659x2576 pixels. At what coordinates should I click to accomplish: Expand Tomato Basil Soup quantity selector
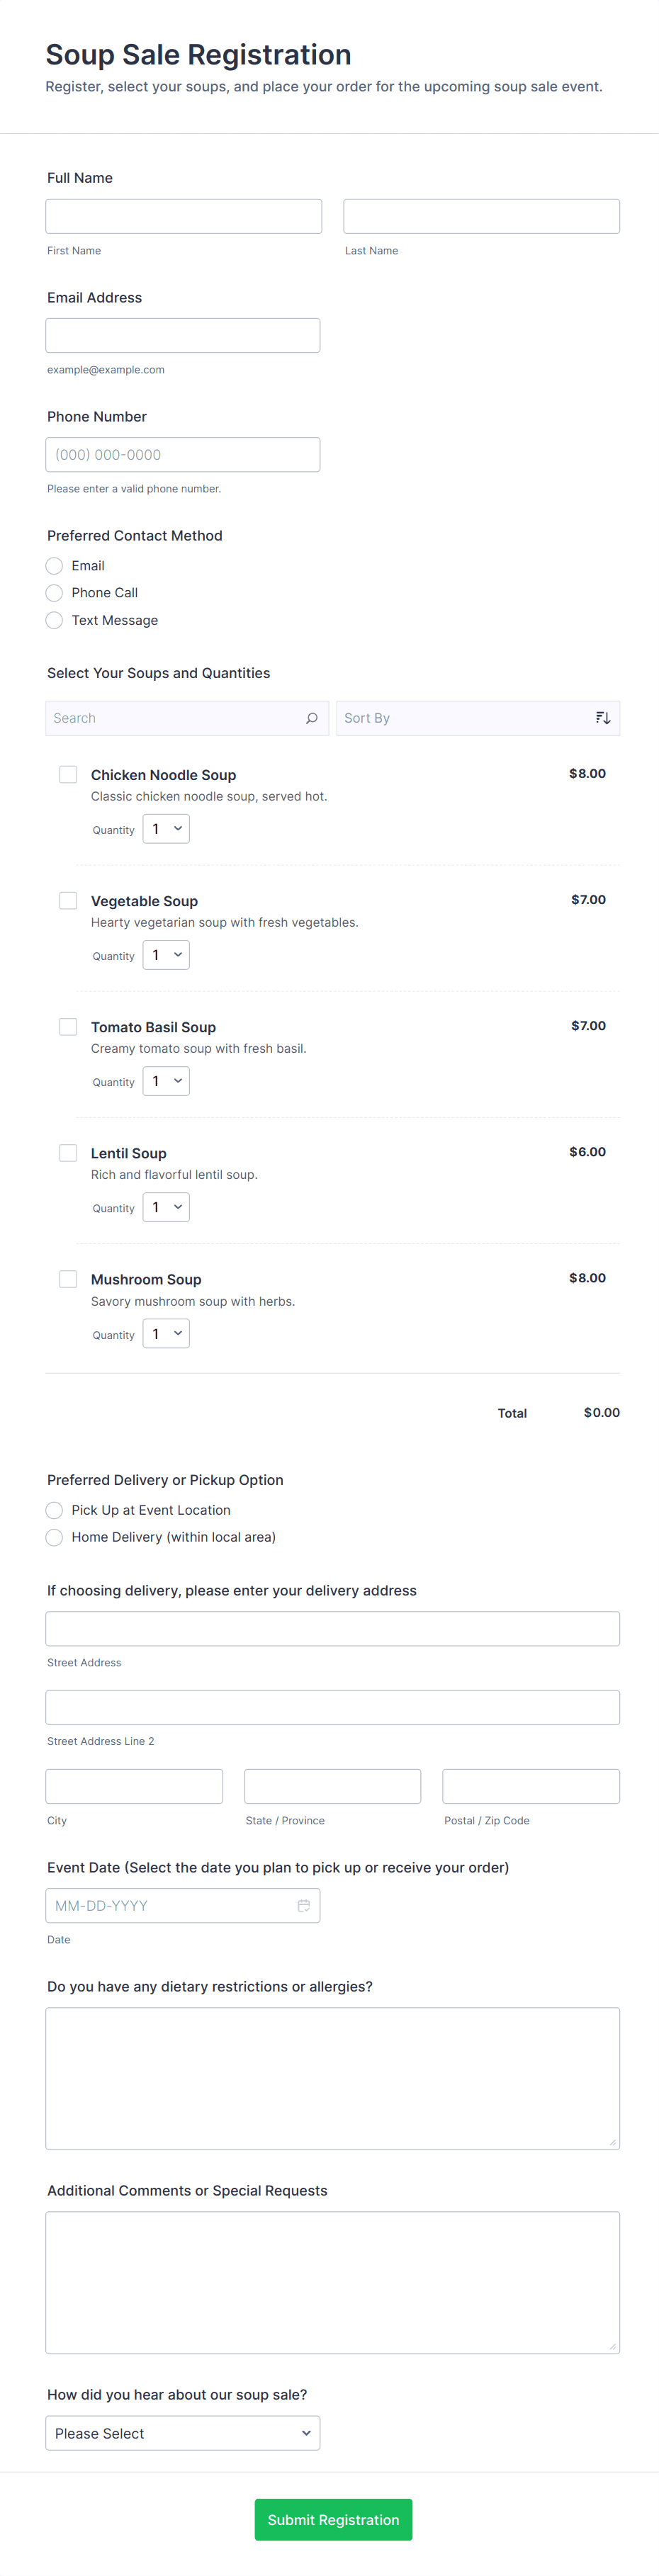pyautogui.click(x=166, y=1081)
